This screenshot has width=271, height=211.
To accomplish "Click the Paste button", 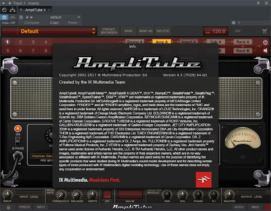I will [x=72, y=22].
